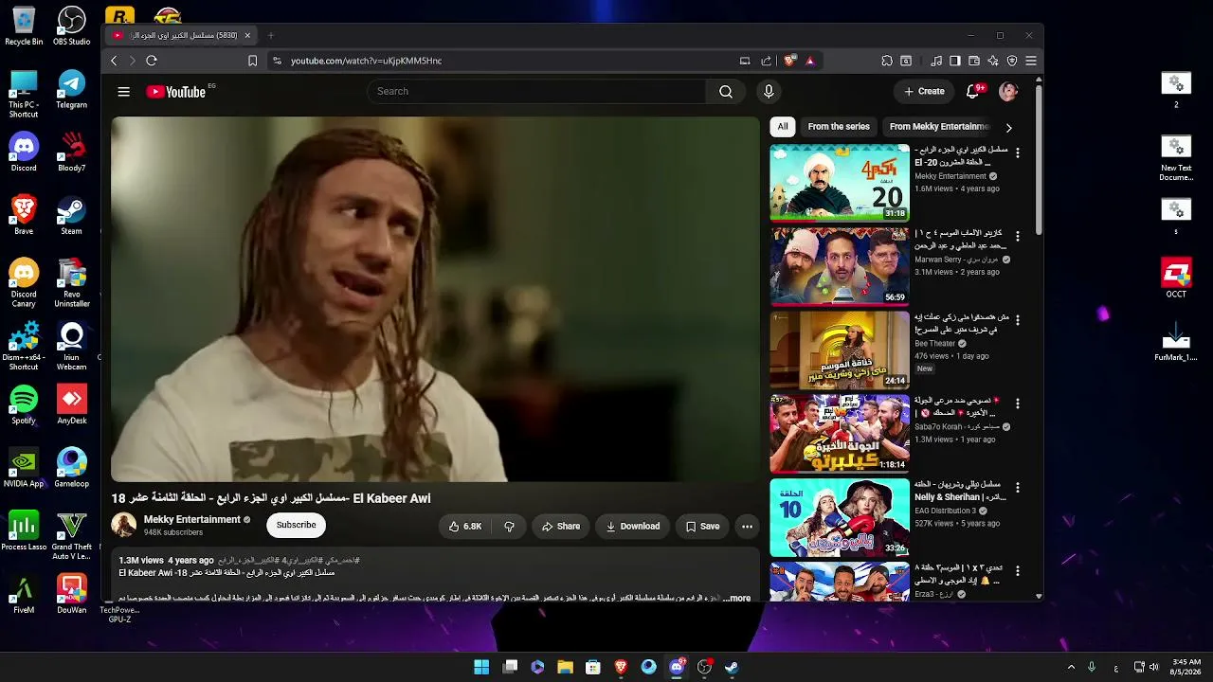Select the OBS Studio desktop icon

pos(72,26)
